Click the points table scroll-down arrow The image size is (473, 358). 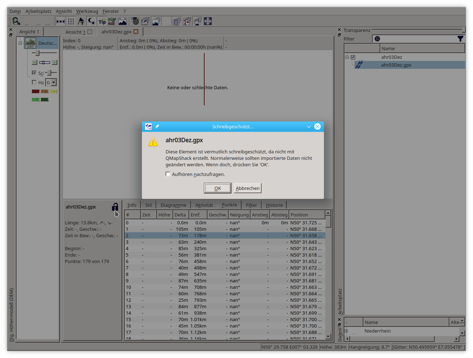(x=328, y=336)
